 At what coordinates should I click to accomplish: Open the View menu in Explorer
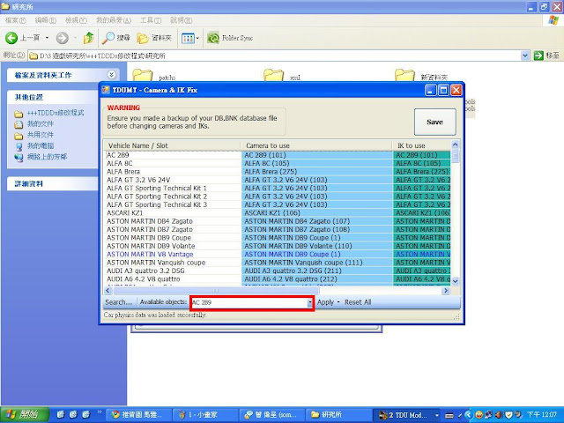tap(76, 20)
